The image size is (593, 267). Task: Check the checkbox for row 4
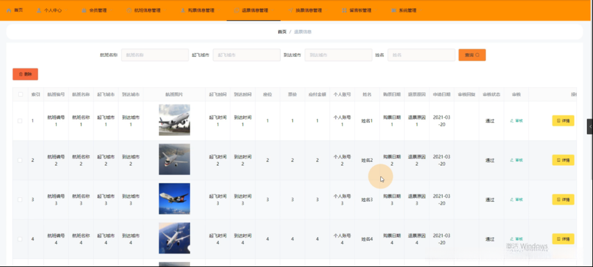coord(20,239)
